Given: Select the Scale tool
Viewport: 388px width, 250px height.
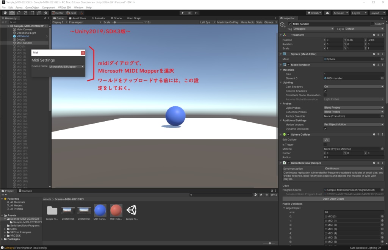Looking at the screenshot, I should (x=25, y=13).
